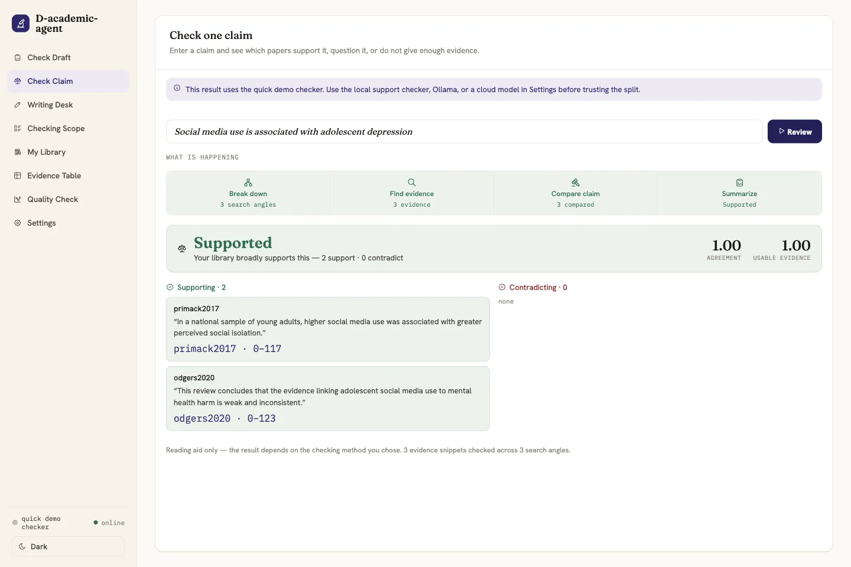Click the 'Check one claim' heading

pyautogui.click(x=211, y=35)
